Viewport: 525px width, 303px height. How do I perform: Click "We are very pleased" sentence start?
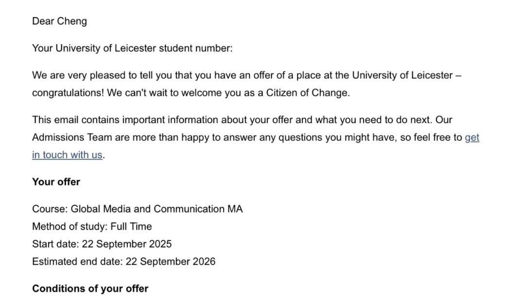pyautogui.click(x=73, y=76)
